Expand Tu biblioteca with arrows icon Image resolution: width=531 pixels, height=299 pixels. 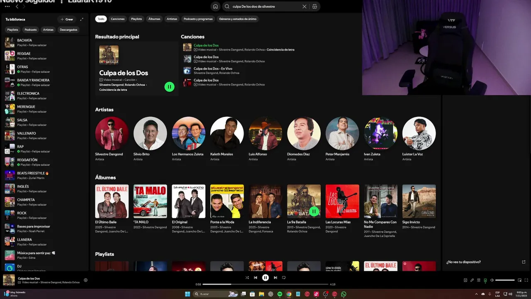coord(82,19)
